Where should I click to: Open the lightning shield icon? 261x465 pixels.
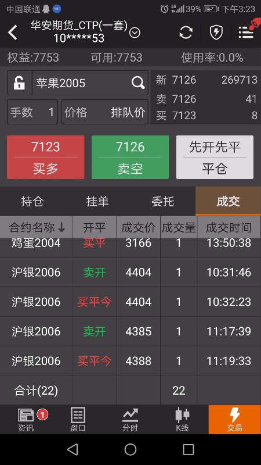tap(216, 33)
